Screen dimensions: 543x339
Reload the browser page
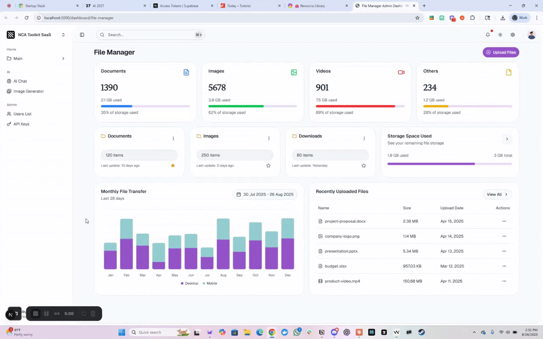pos(27,17)
